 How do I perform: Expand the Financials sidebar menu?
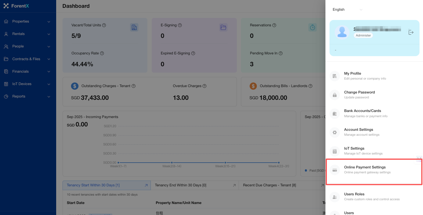[x=28, y=71]
